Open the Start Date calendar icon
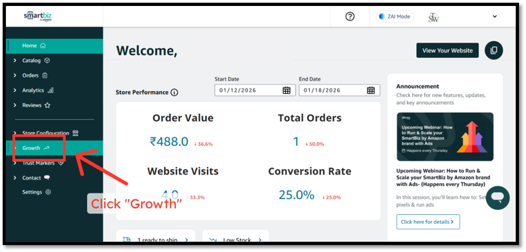 tap(286, 91)
